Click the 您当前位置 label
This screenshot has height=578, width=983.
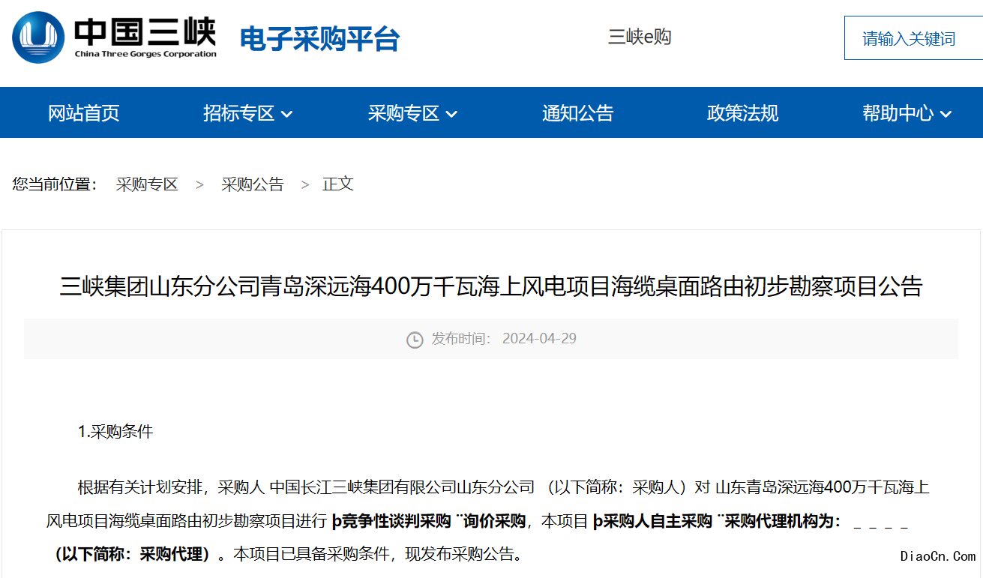[x=55, y=184]
